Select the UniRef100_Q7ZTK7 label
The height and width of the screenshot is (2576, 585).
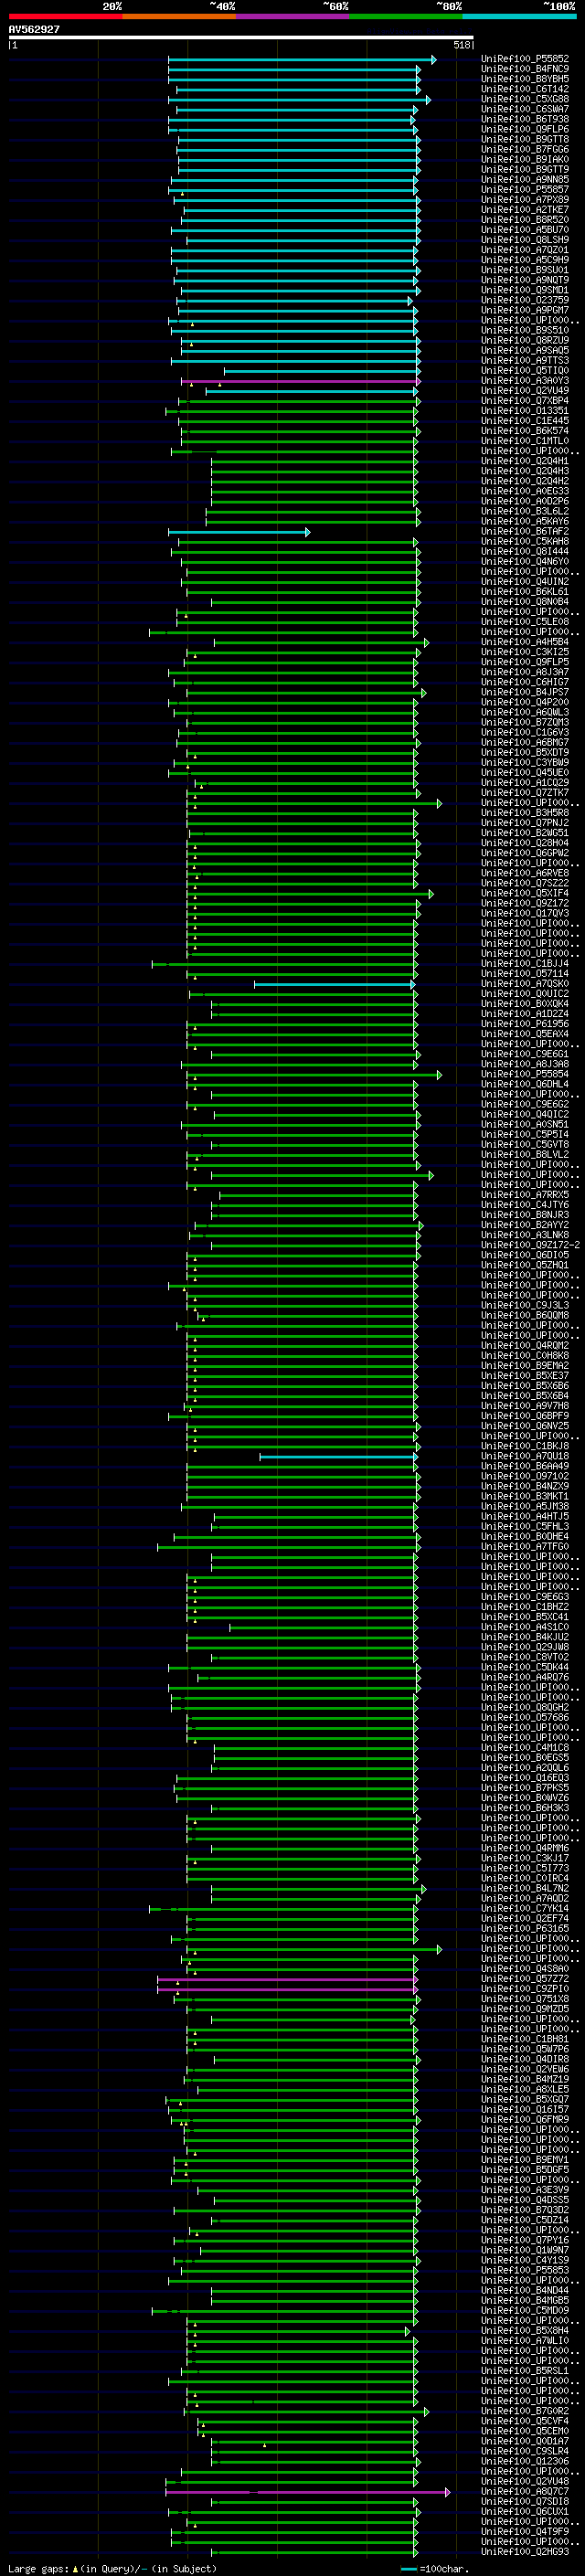525,793
